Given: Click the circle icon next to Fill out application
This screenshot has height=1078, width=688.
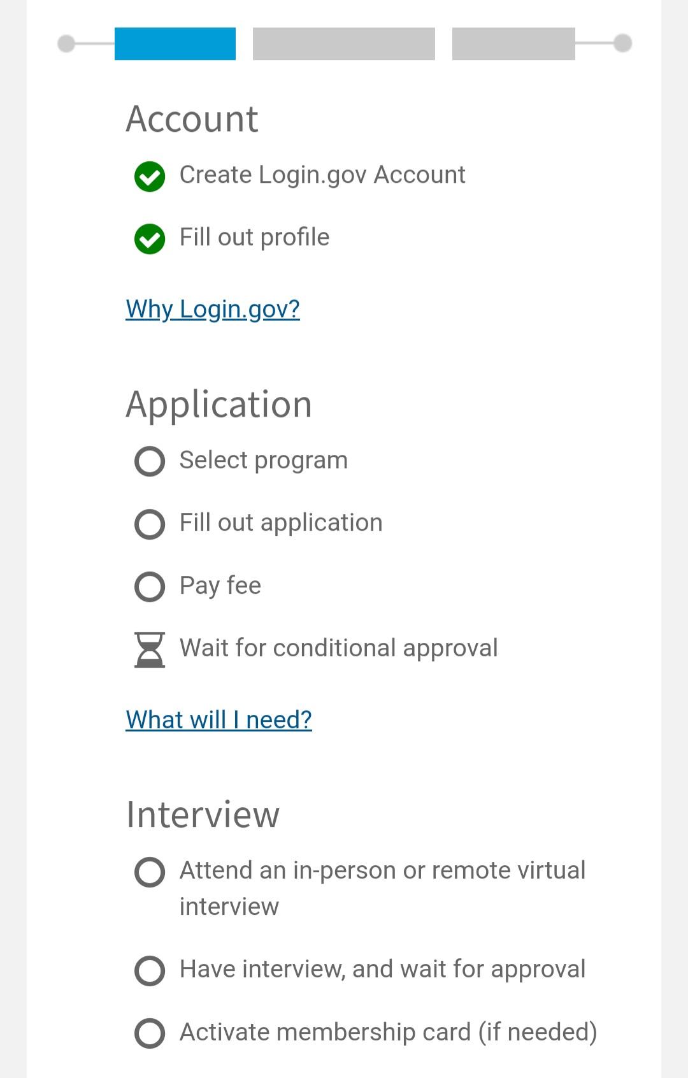Looking at the screenshot, I should point(149,525).
